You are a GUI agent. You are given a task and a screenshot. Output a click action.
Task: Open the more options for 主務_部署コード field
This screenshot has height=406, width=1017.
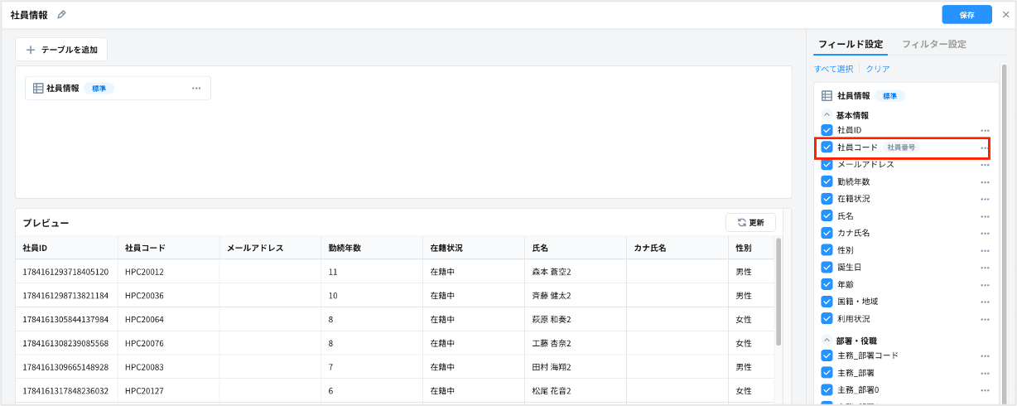coord(985,356)
